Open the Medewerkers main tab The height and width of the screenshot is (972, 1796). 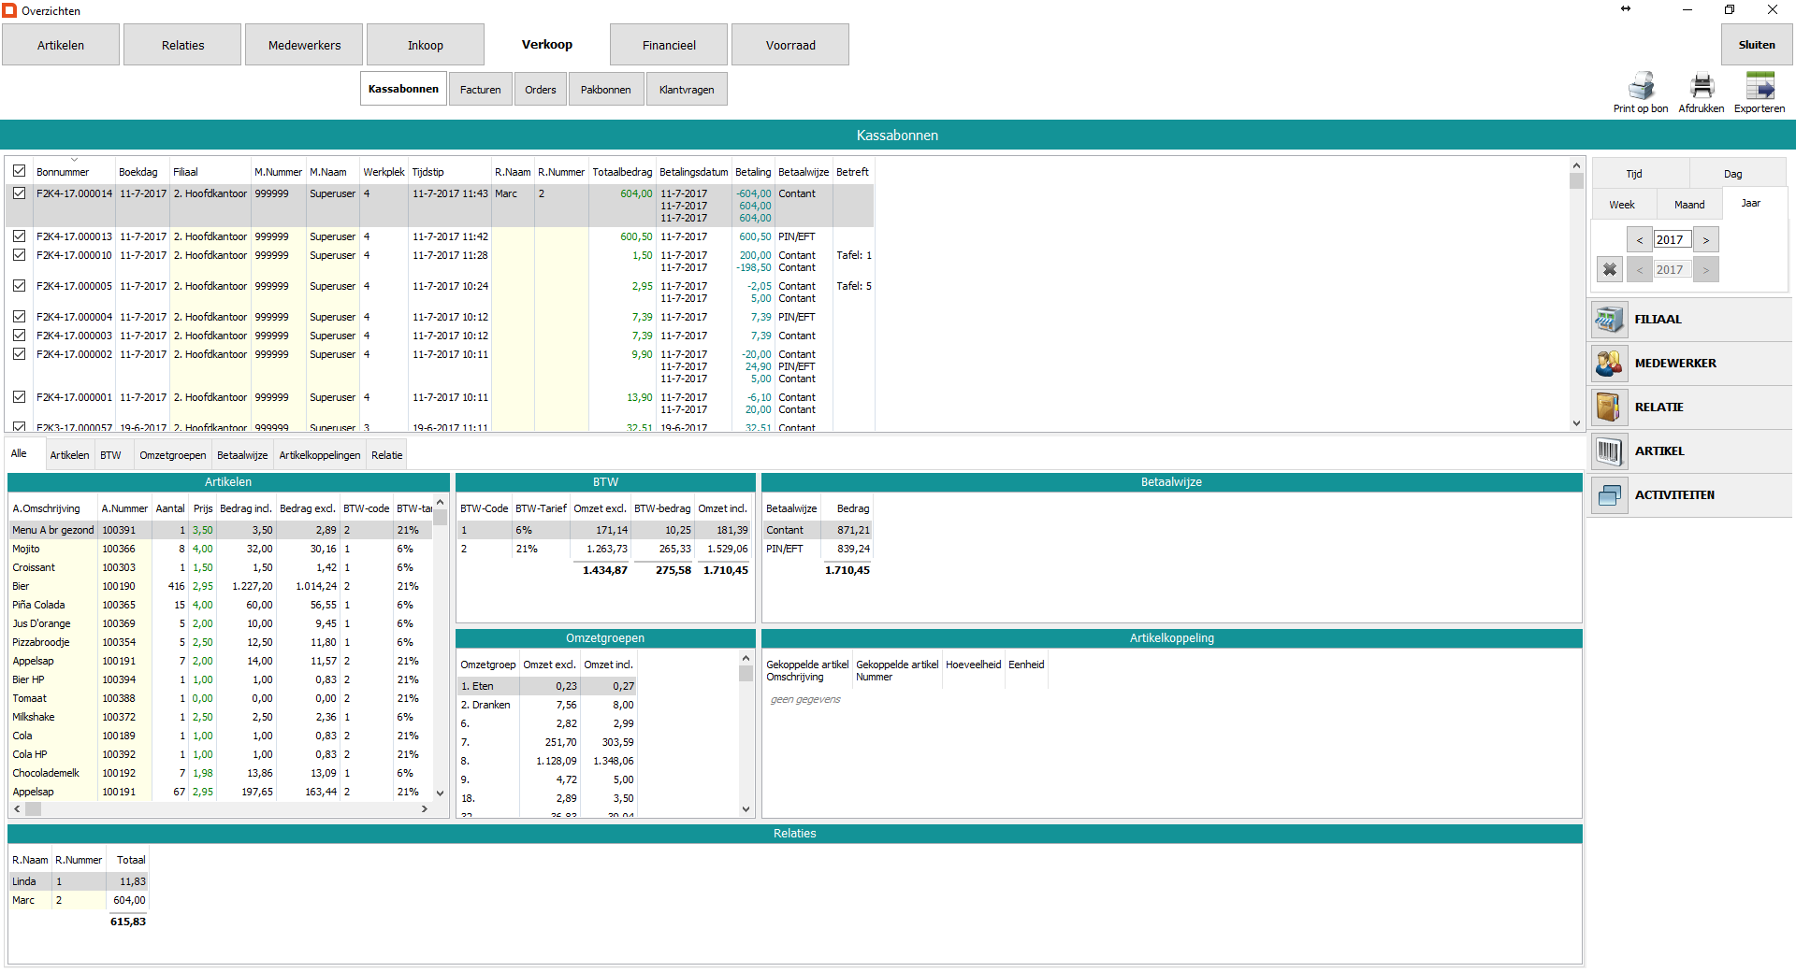304,45
